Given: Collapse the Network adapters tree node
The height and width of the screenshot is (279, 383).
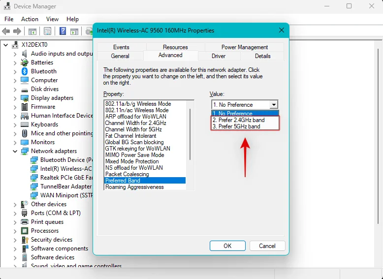Looking at the screenshot, I should pos(15,151).
